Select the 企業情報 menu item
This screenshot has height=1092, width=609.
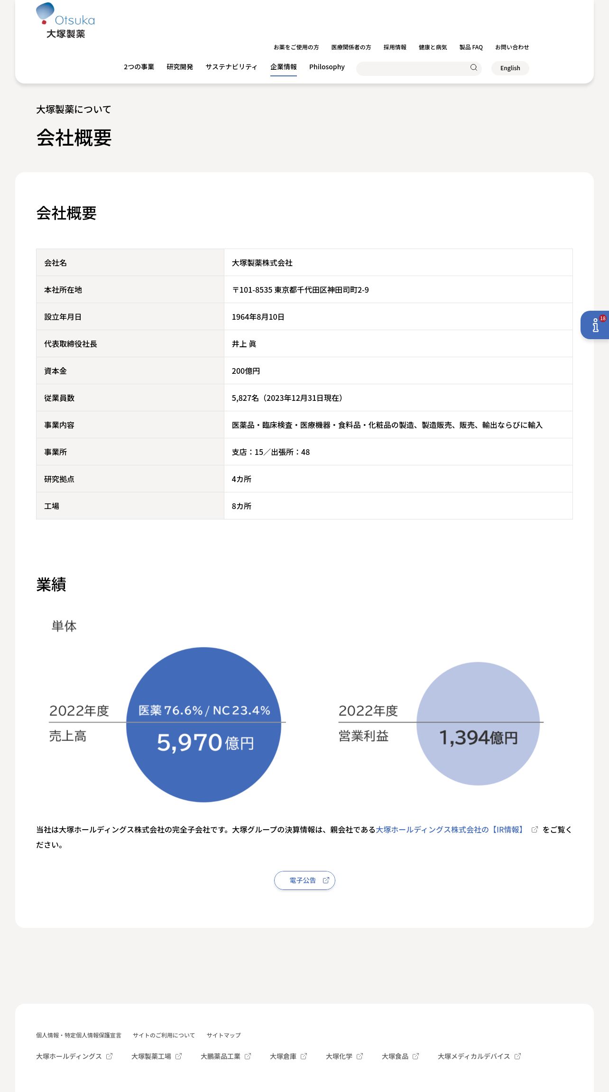284,67
